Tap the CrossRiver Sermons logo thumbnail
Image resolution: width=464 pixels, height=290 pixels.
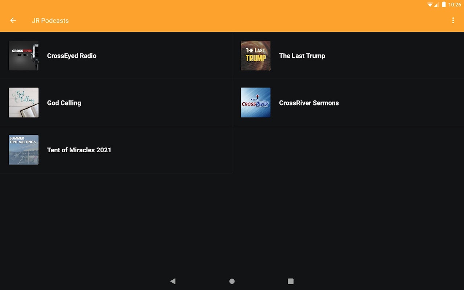click(256, 103)
